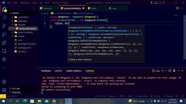Open the Selection menu

click(x=25, y=3)
